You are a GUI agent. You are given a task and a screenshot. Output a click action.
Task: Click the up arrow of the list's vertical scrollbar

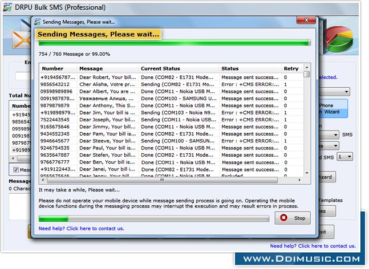click(307, 67)
